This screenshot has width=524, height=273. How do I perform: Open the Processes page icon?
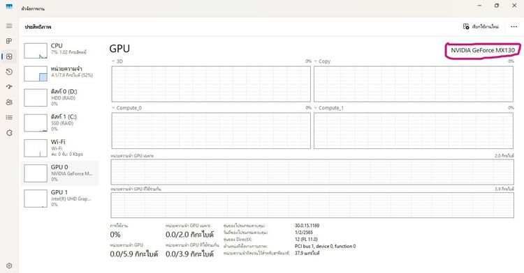tap(9, 41)
